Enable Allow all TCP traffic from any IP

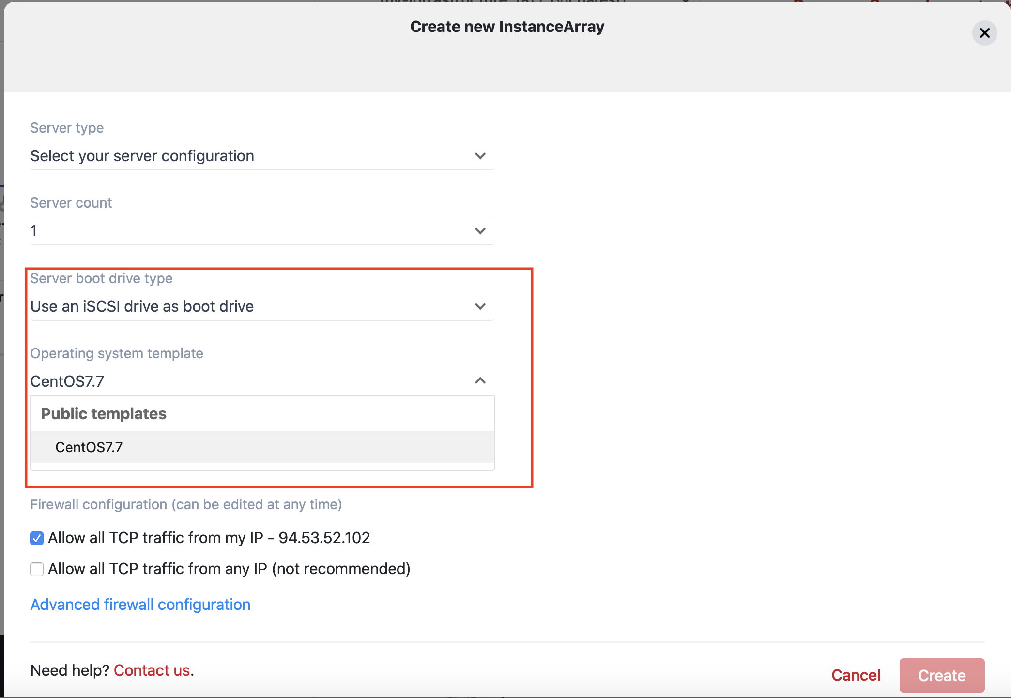37,569
